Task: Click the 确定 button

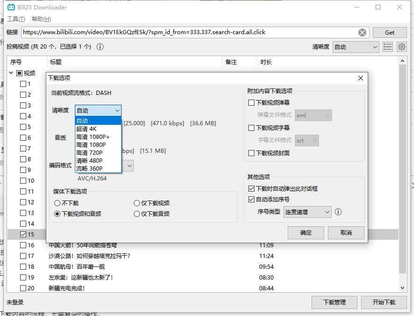Action: click(305, 232)
